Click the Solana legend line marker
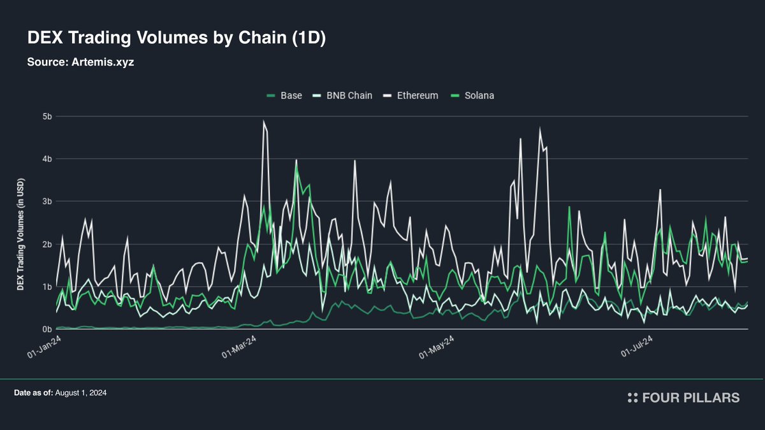765x430 pixels. [455, 96]
